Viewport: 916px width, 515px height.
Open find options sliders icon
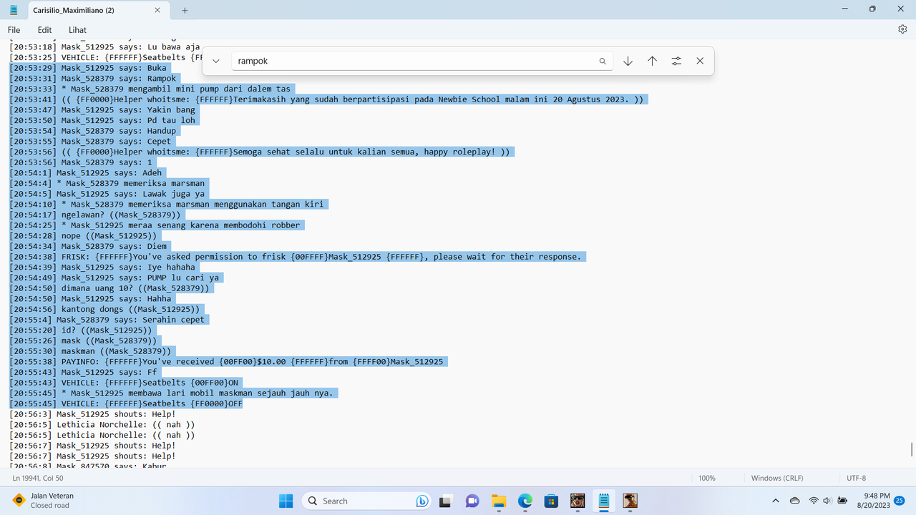tap(676, 62)
